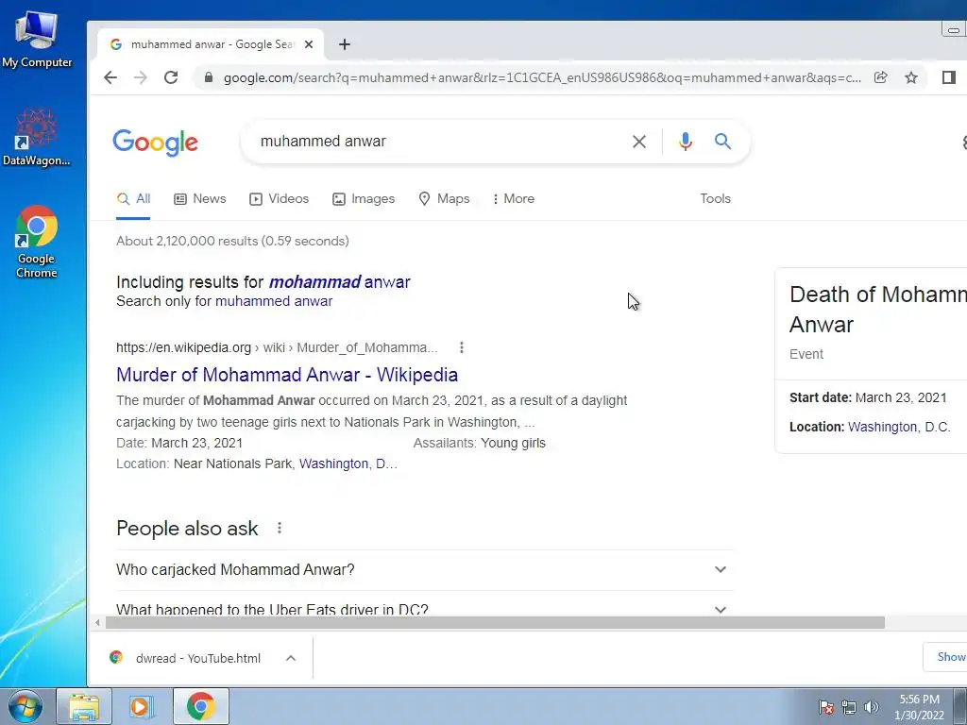Reload the Google results page

[x=171, y=77]
